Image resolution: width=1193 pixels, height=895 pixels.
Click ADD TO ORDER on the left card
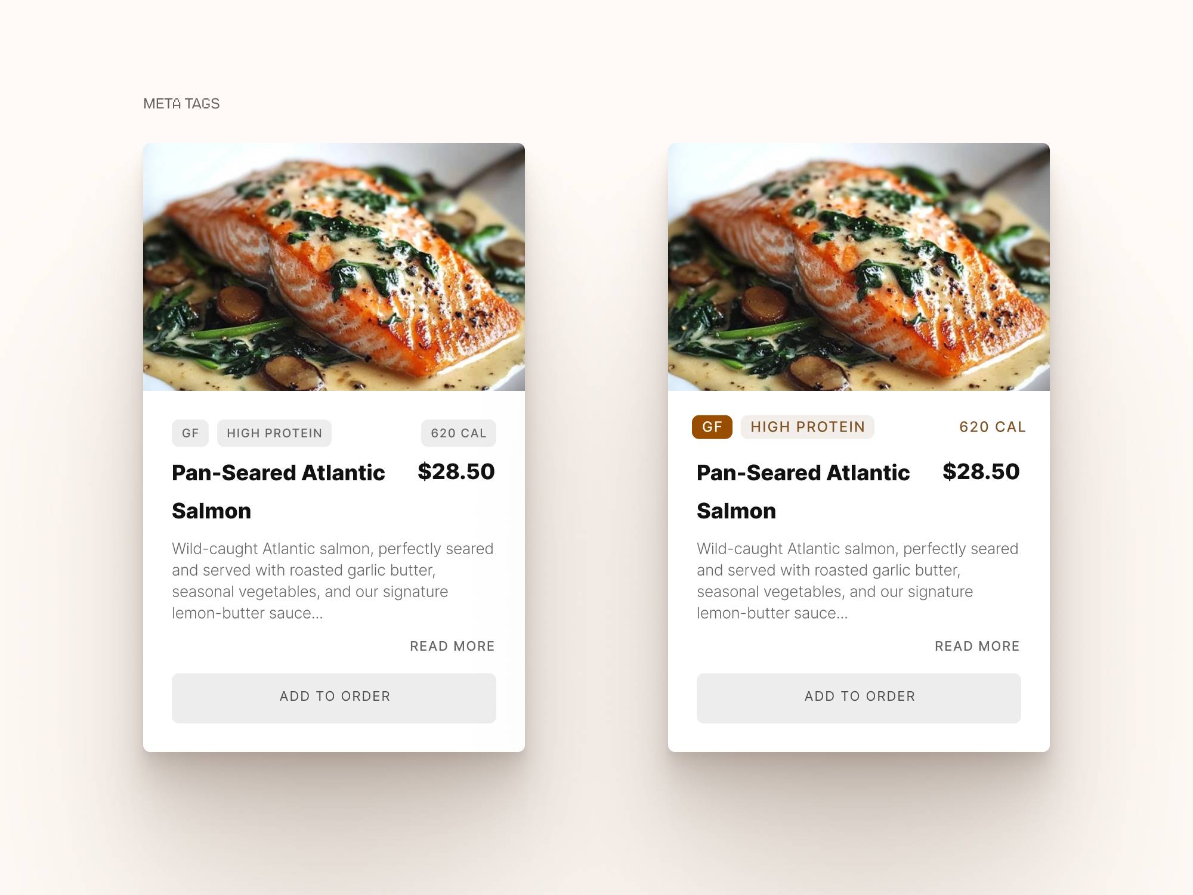coord(334,698)
